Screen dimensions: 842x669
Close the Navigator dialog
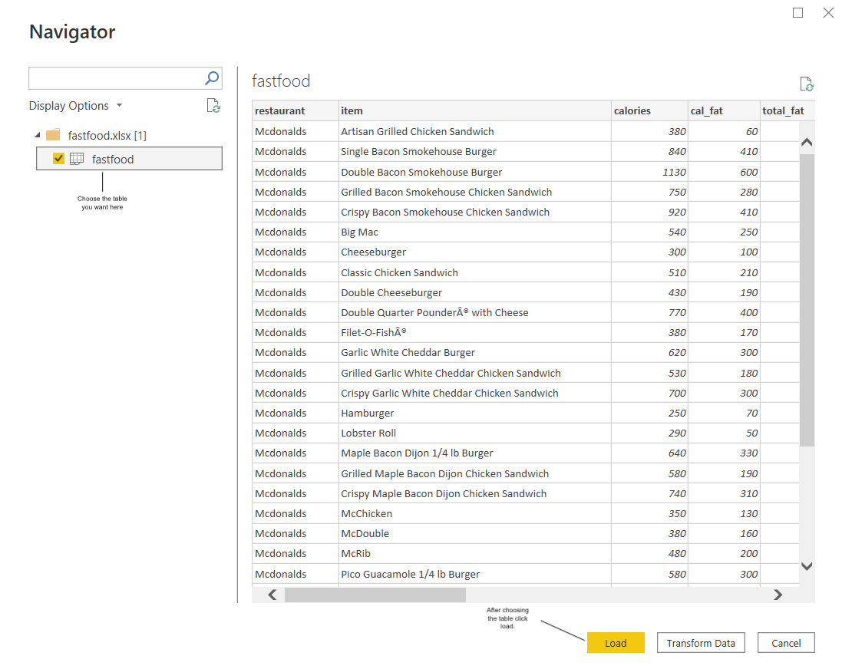pos(828,12)
